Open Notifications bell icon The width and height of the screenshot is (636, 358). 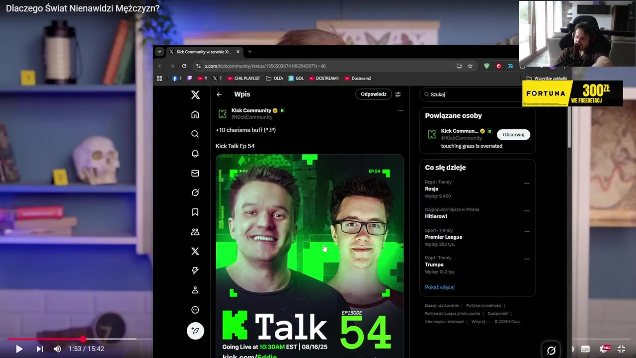pos(195,154)
